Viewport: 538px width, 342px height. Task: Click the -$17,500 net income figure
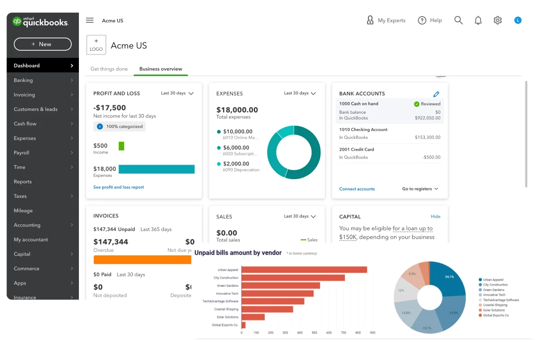click(109, 108)
